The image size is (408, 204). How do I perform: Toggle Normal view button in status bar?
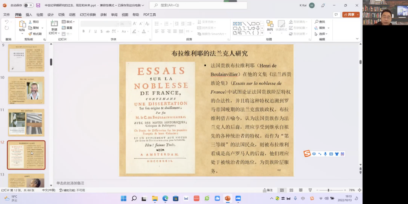[x=282, y=190]
